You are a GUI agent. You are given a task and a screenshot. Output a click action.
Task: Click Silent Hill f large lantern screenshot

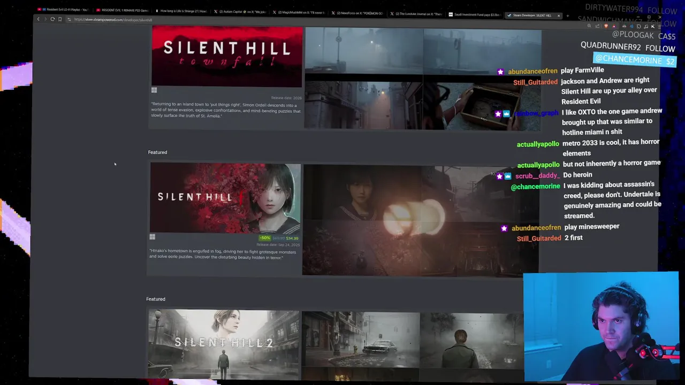[x=421, y=220]
